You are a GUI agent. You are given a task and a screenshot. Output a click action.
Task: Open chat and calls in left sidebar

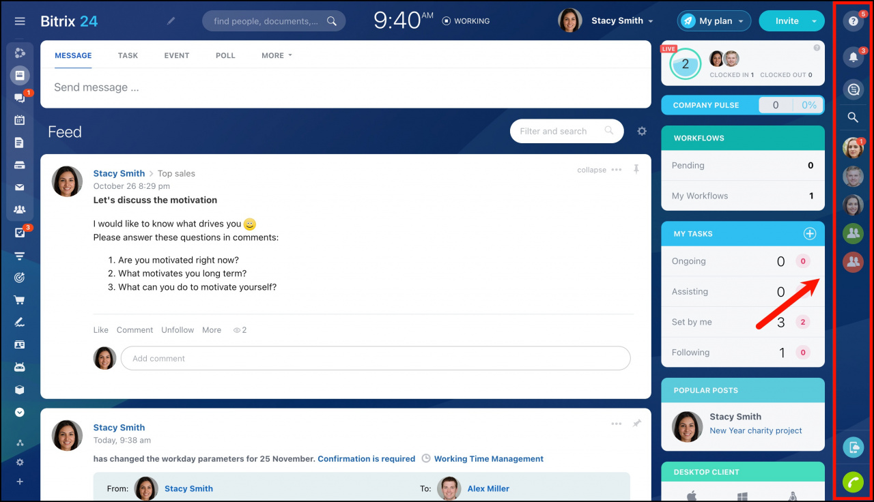[19, 98]
